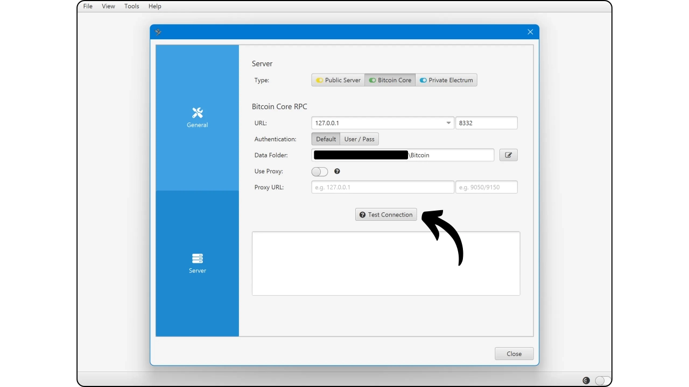Viewport: 689px width, 387px height.
Task: Enable the Use Proxy switch
Action: pyautogui.click(x=319, y=171)
